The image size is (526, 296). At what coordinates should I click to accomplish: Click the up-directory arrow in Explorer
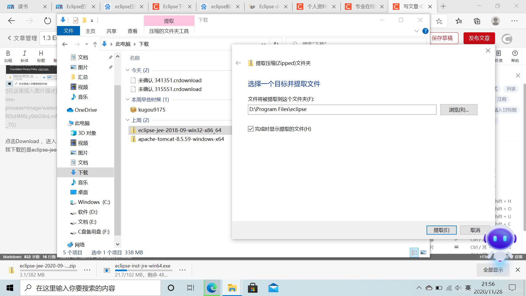95,44
